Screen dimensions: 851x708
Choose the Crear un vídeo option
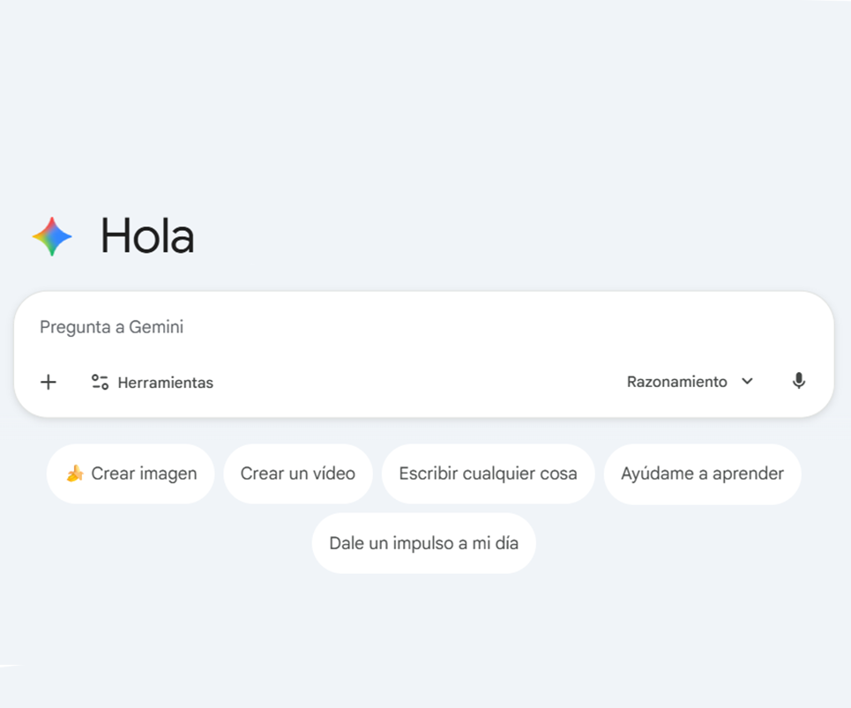point(298,473)
